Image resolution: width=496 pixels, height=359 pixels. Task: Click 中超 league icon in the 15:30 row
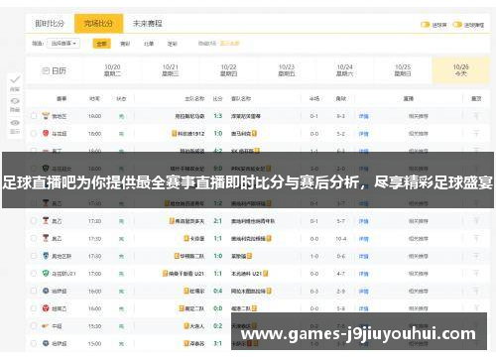(46, 326)
